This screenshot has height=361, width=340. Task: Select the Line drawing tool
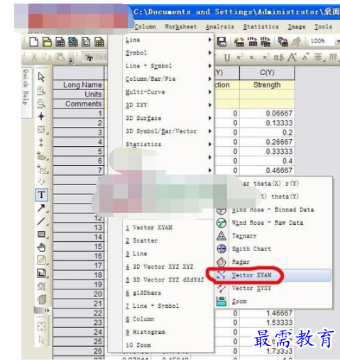click(41, 221)
